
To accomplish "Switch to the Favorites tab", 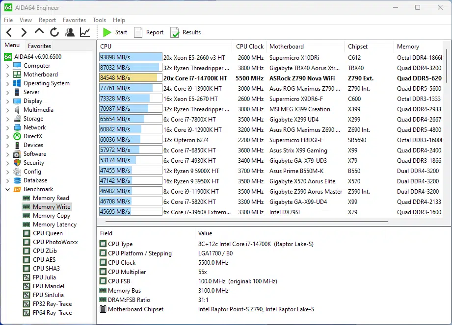I will 39,46.
